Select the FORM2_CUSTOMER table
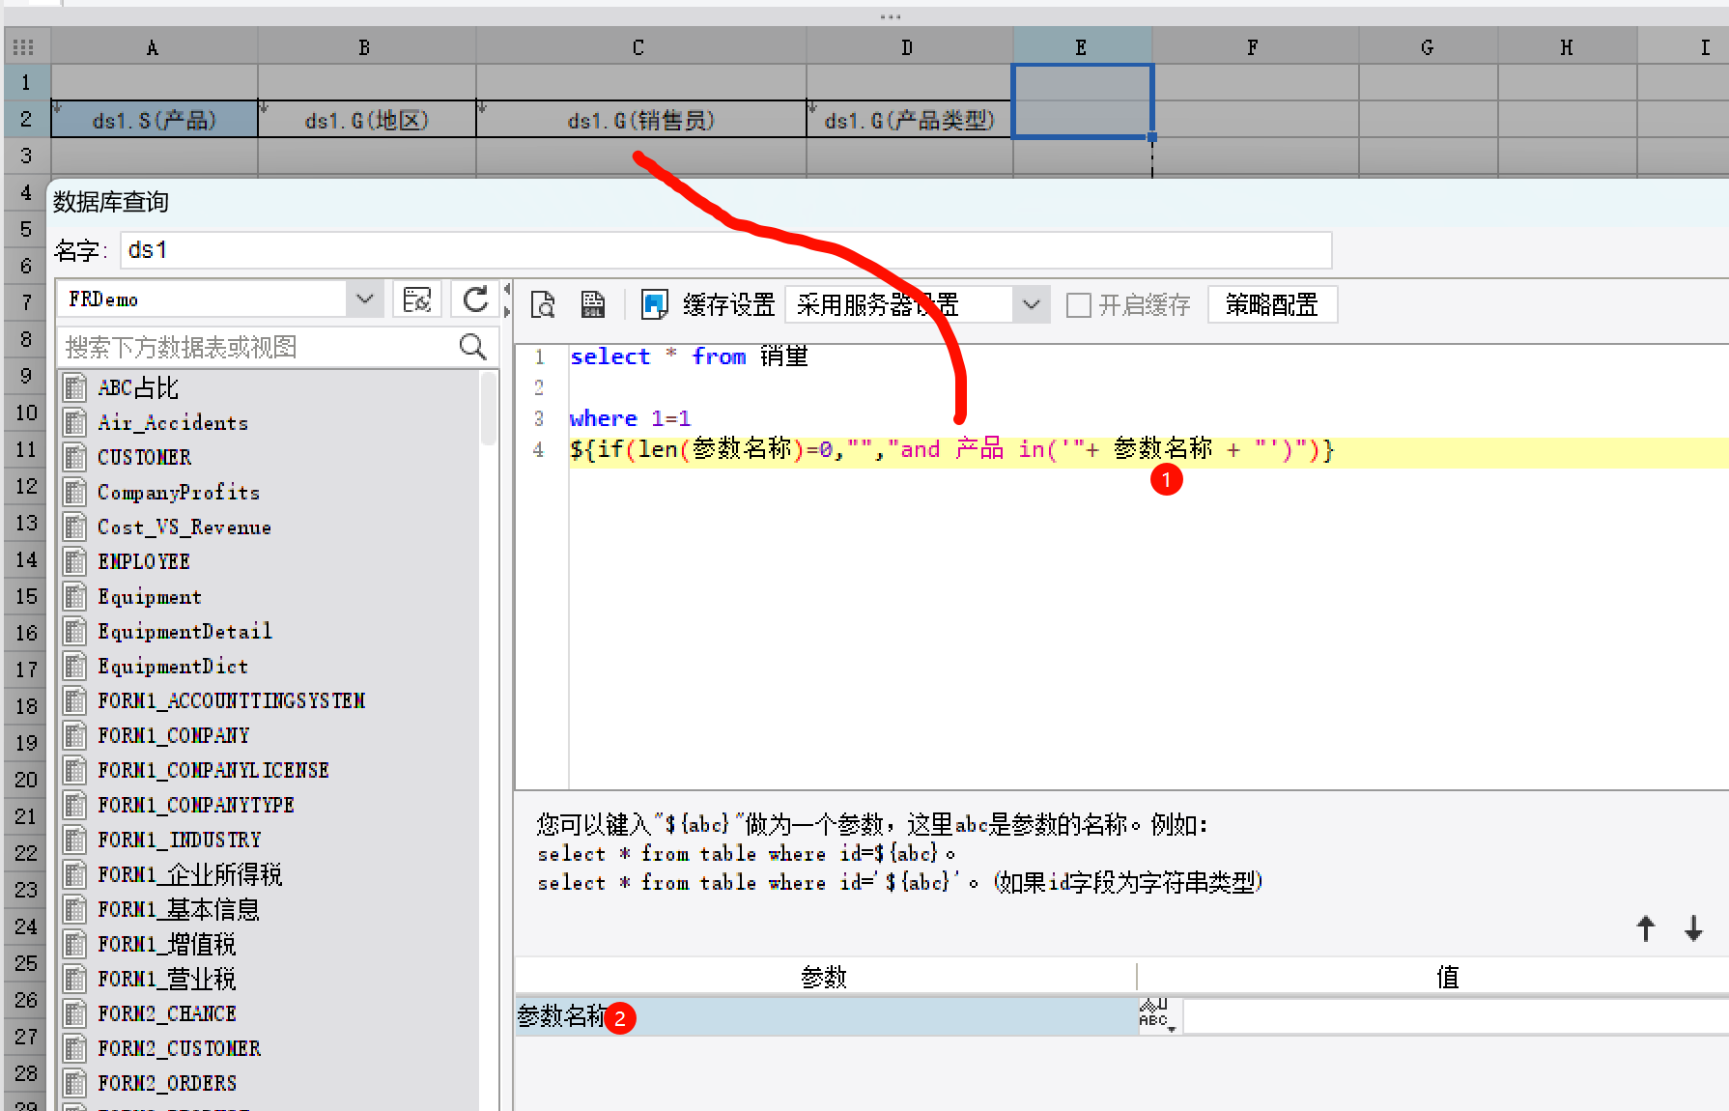This screenshot has width=1729, height=1111. pos(180,1048)
